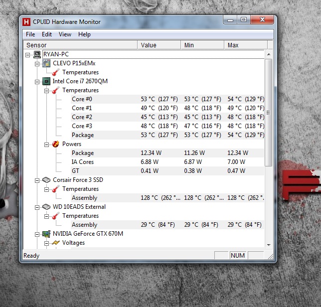Open the View menu

pos(65,34)
